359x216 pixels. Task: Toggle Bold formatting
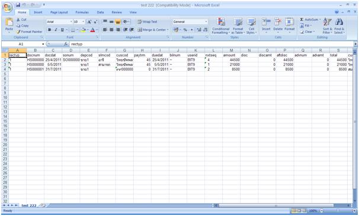click(x=49, y=30)
